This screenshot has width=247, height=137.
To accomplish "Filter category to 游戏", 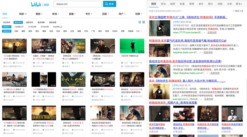I will point(51,31).
